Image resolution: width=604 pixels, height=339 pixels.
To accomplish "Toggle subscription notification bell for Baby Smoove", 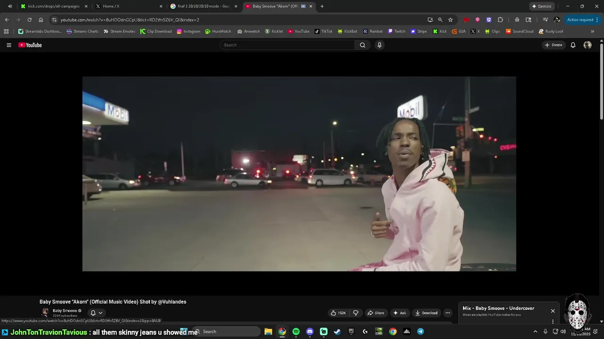I will [x=93, y=313].
